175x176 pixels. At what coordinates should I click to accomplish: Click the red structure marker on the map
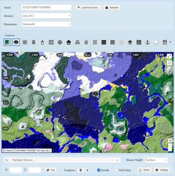(x=95, y=93)
